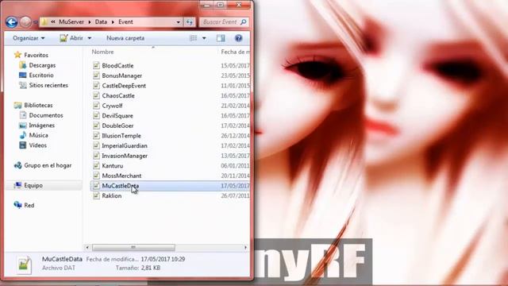Expand breadcrumb arrow after MuServer

90,22
